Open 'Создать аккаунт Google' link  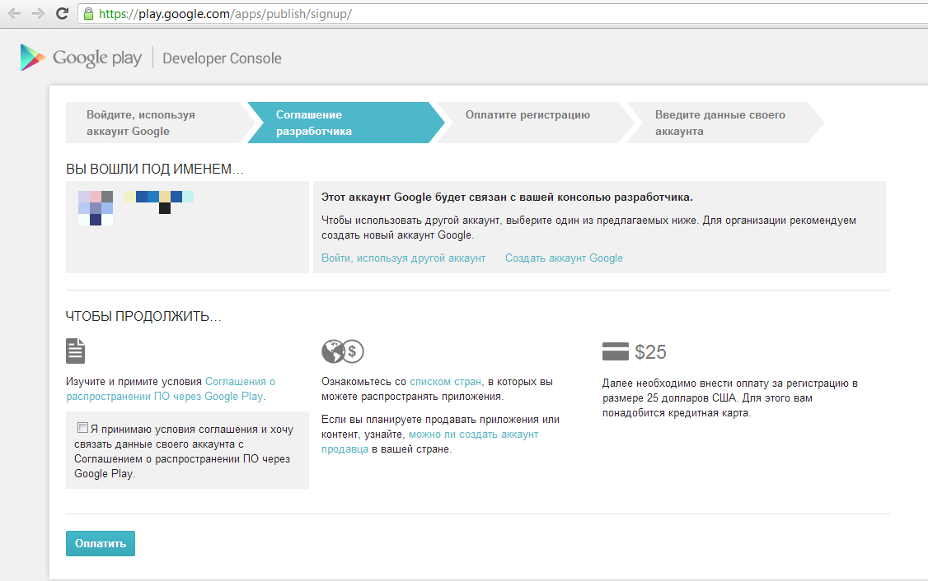pyautogui.click(x=564, y=258)
